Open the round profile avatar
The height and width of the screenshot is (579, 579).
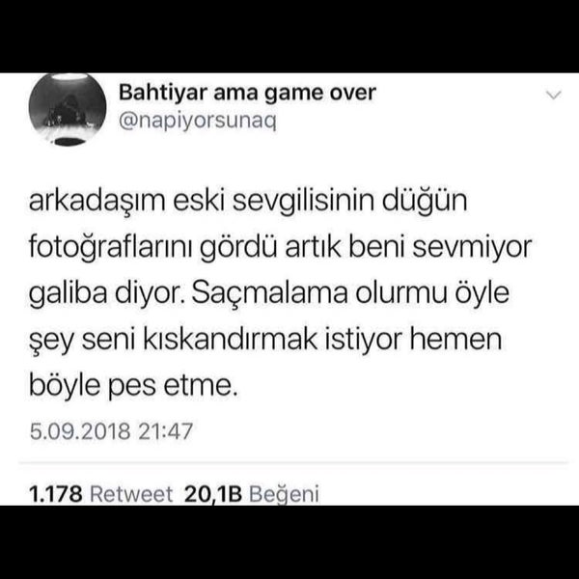coord(68,109)
